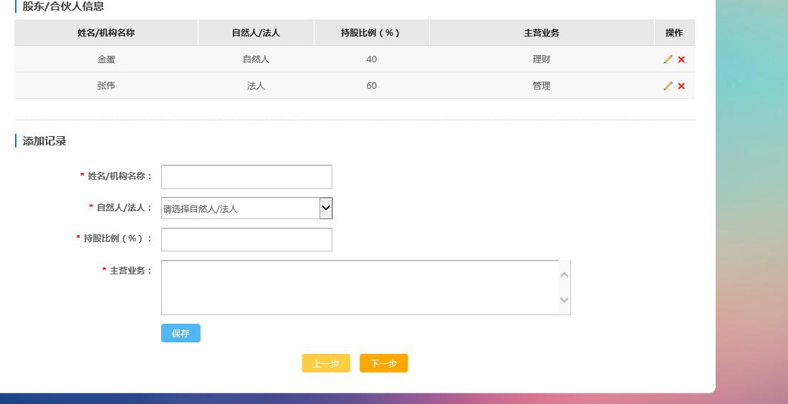This screenshot has height=404, width=788.
Task: Click inside the 主营业务 text area
Action: (x=360, y=287)
